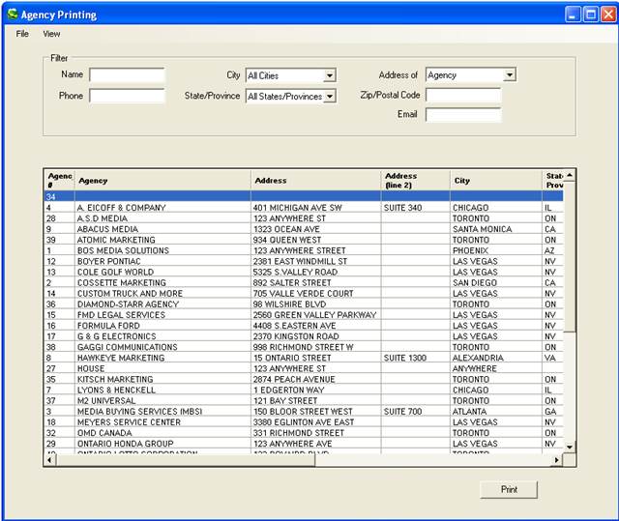Viewport: 619px width, 521px height.
Task: Maximize the Agency Printing window
Action: coord(591,15)
